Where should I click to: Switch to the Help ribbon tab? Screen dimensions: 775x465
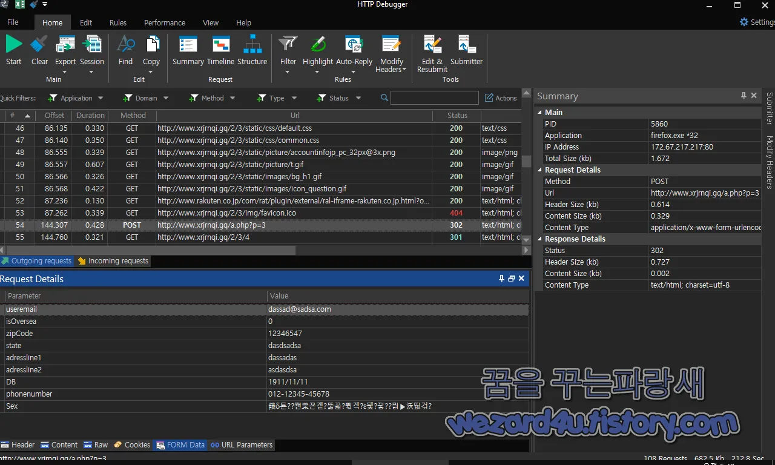(x=244, y=22)
